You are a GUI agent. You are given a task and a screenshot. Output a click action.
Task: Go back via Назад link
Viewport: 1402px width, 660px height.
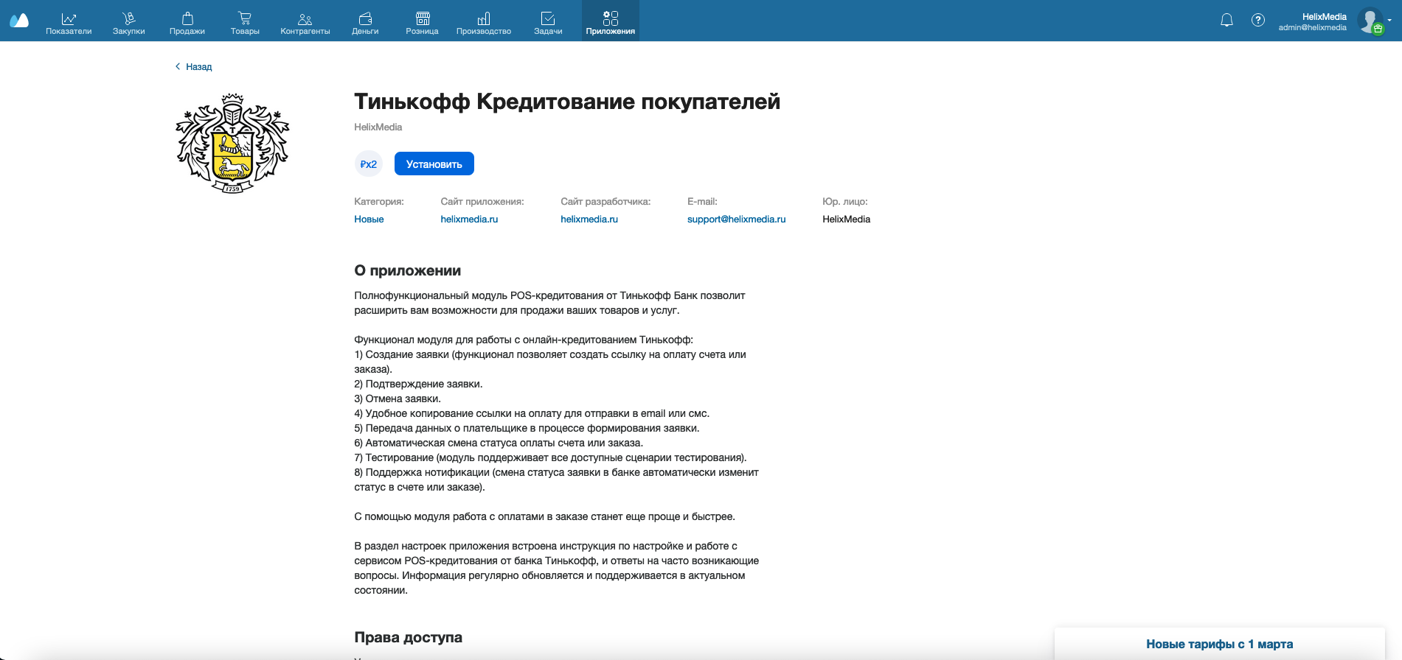(x=194, y=66)
